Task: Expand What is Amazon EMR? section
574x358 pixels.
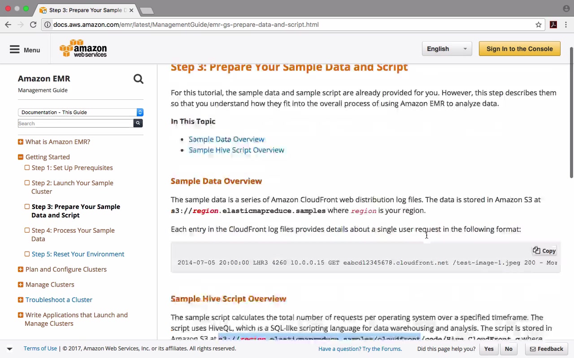Action: 21,142
